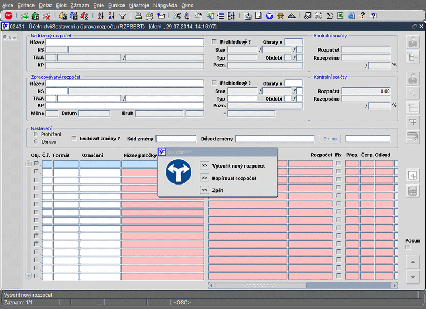
Task: Click the envelope mail icon in toolbar
Action: pos(161,16)
